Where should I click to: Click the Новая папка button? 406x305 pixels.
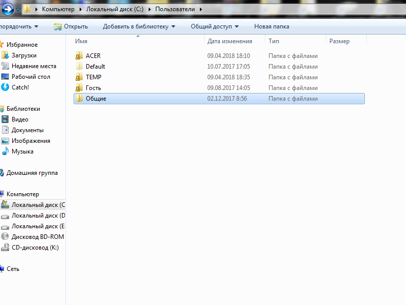pyautogui.click(x=272, y=26)
